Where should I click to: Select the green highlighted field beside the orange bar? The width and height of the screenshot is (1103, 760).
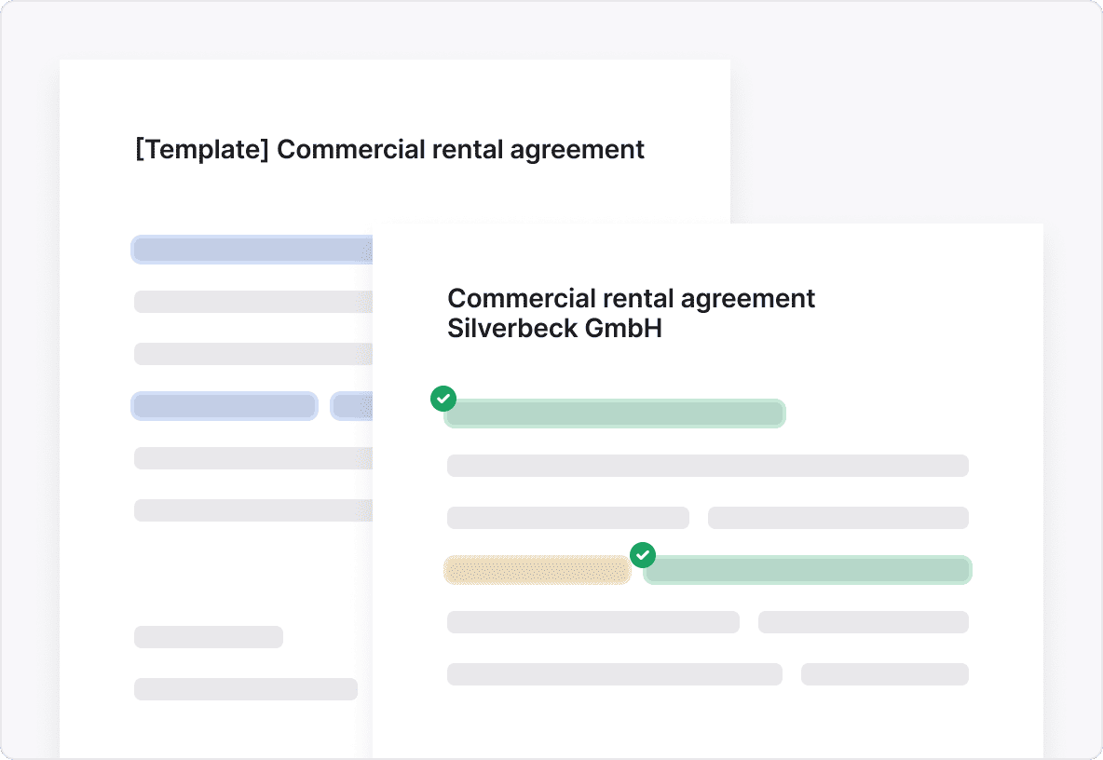coord(807,570)
